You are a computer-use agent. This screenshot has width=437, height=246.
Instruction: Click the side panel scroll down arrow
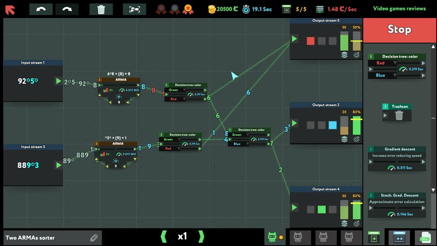click(x=433, y=190)
